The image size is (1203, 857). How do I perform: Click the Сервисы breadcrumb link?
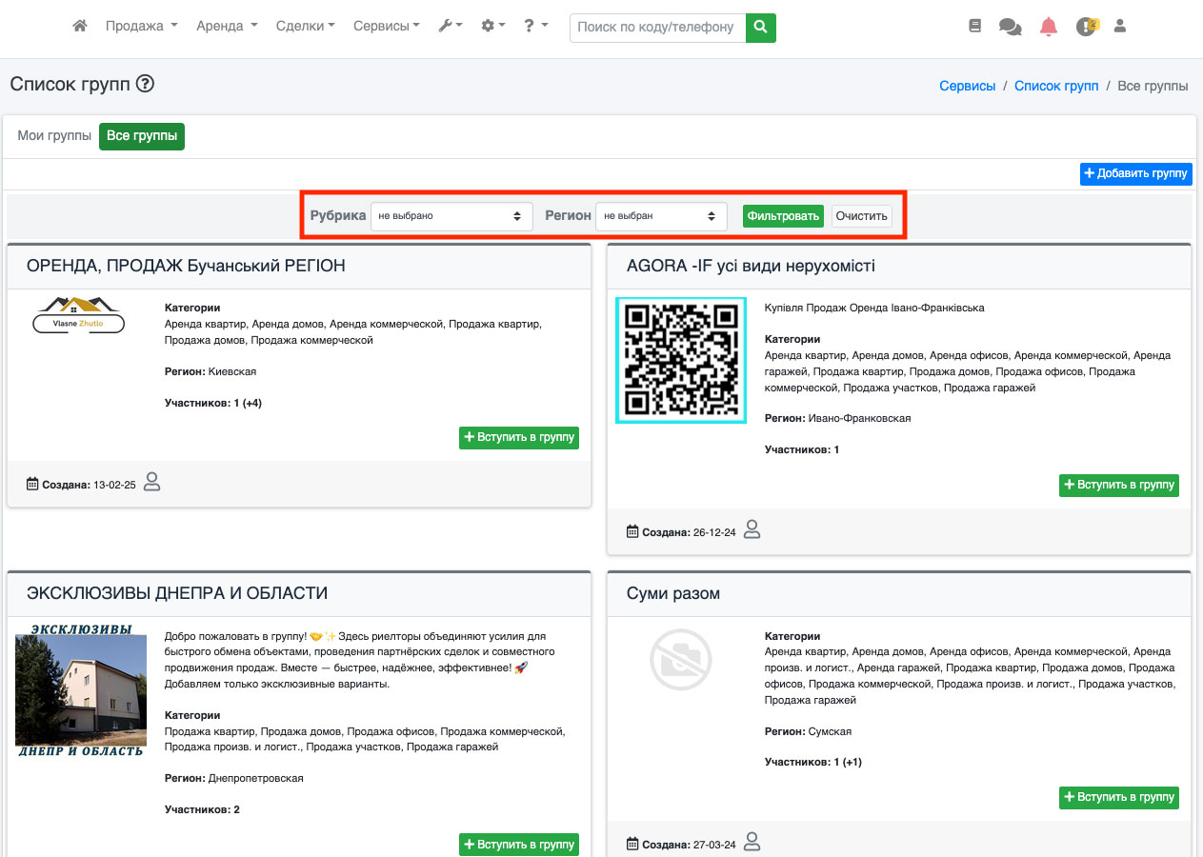967,86
